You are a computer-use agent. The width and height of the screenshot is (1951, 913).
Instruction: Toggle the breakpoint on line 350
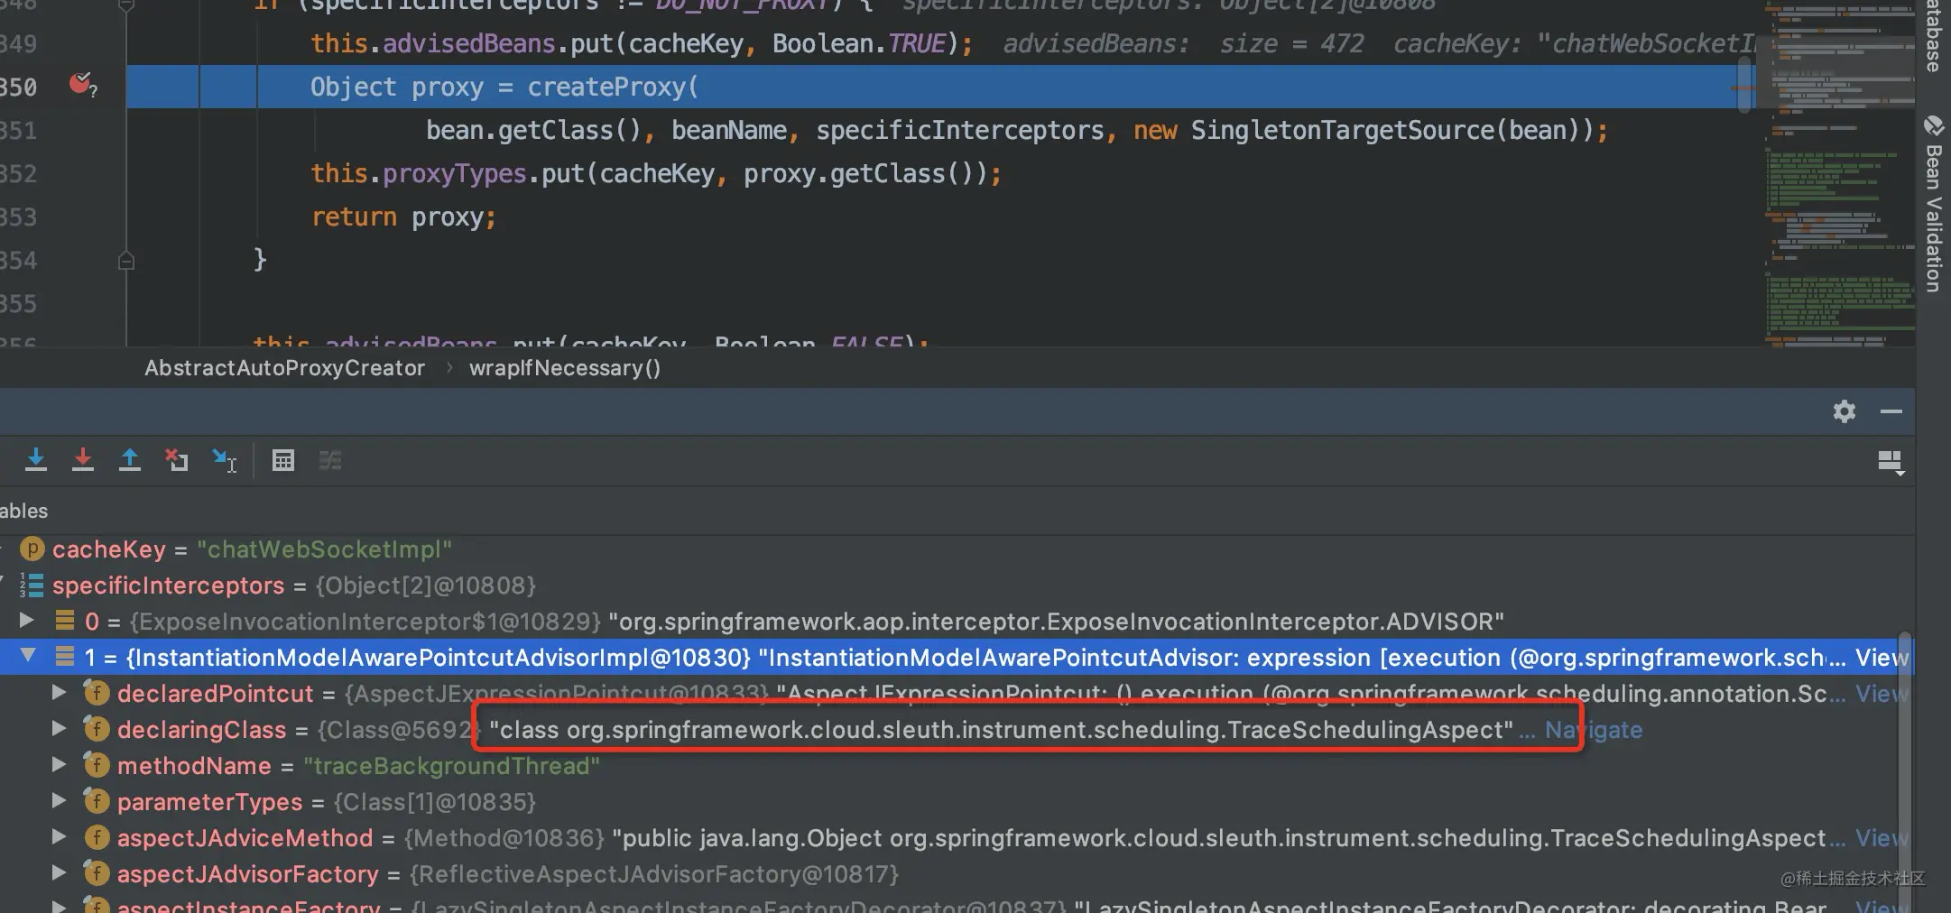[81, 85]
